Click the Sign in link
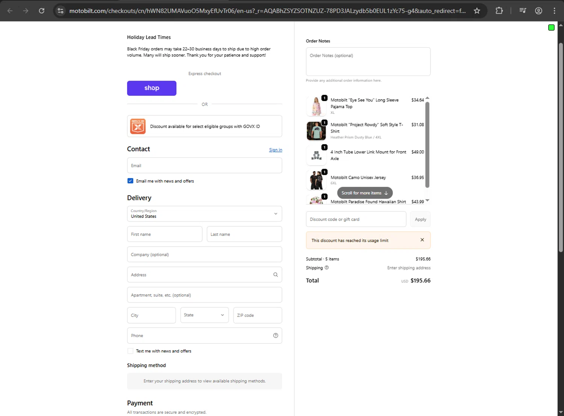The height and width of the screenshot is (416, 564). click(275, 150)
